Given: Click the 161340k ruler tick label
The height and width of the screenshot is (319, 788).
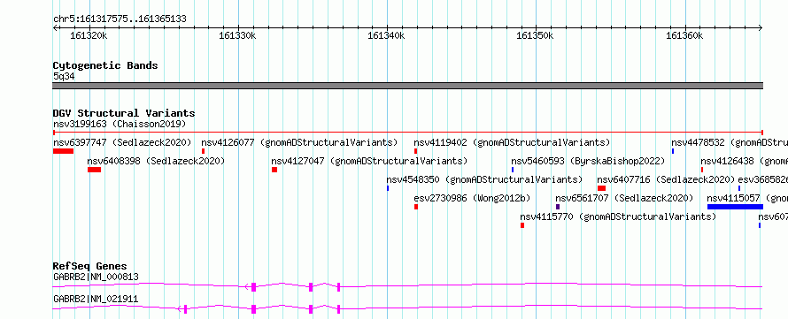Looking at the screenshot, I should point(386,36).
